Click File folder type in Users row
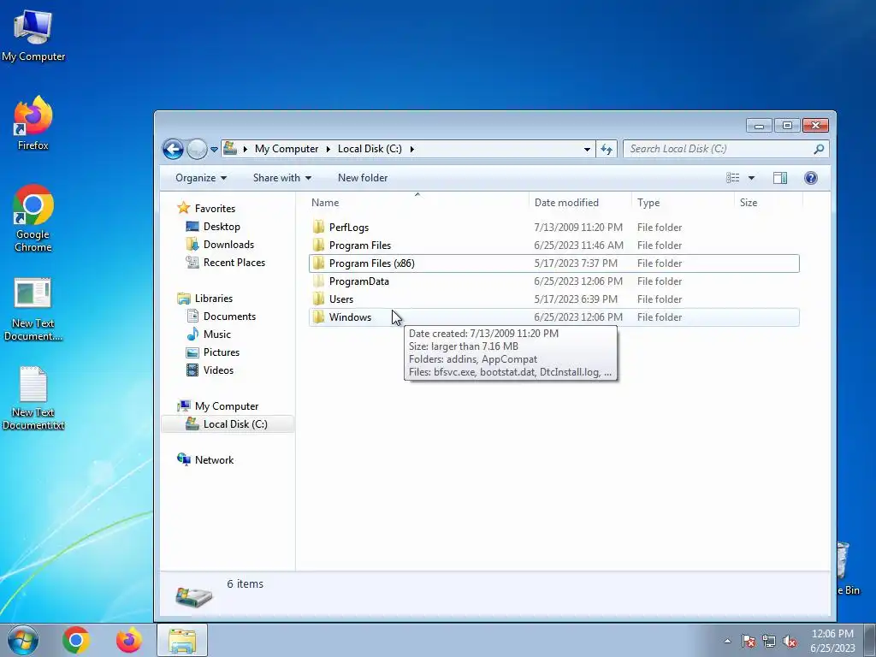This screenshot has height=657, width=876. coord(660,299)
